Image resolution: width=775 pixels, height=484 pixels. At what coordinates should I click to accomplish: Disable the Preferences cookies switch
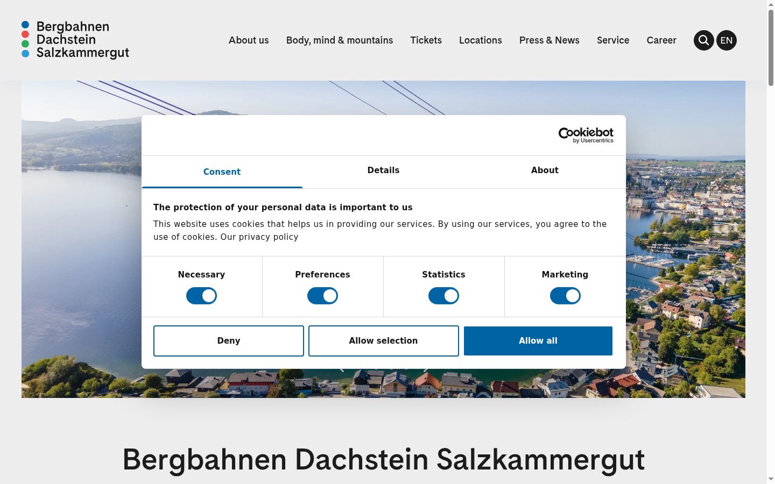tap(322, 296)
